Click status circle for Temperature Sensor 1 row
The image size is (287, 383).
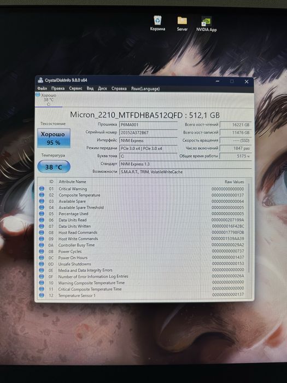pos(42,295)
